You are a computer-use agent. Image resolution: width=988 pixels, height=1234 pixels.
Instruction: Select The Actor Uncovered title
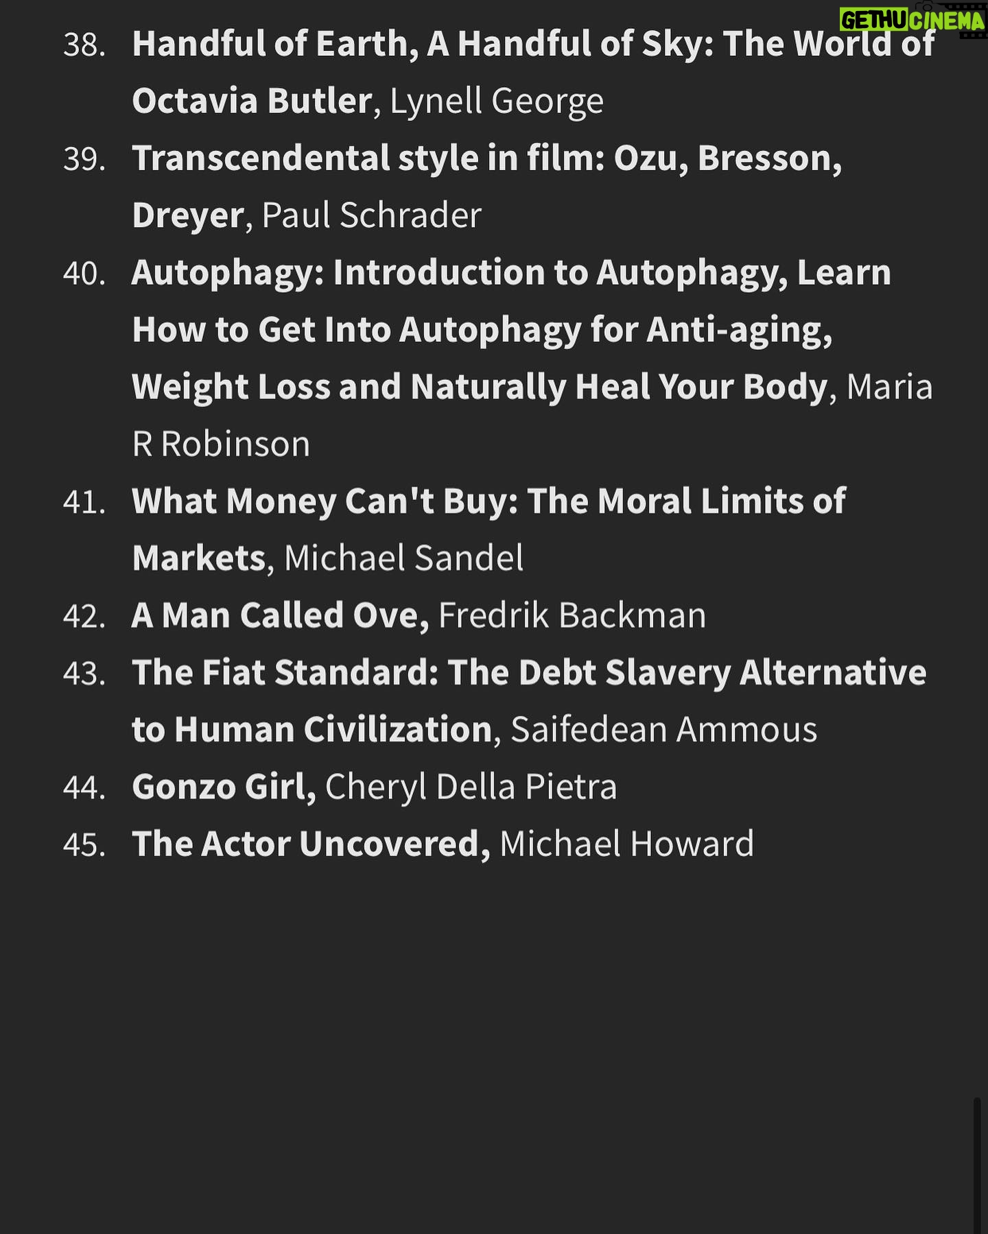point(311,844)
